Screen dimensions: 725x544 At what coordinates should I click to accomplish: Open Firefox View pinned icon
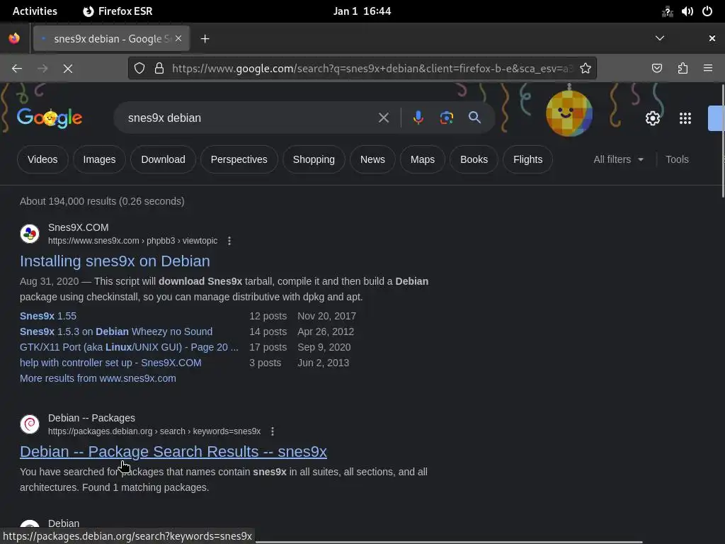click(14, 38)
